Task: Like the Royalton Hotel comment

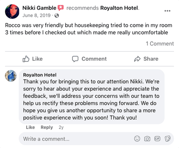Action: tap(30, 127)
